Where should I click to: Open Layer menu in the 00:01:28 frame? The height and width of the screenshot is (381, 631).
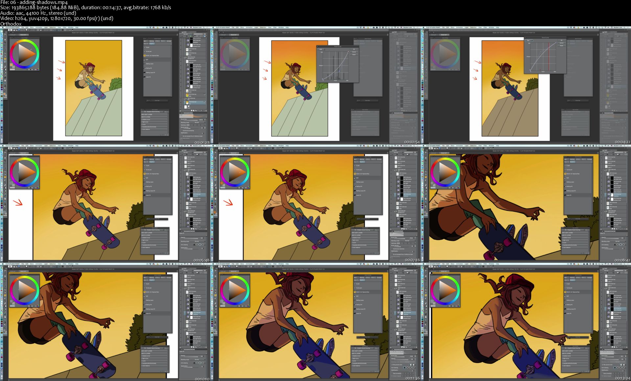click(x=46, y=27)
